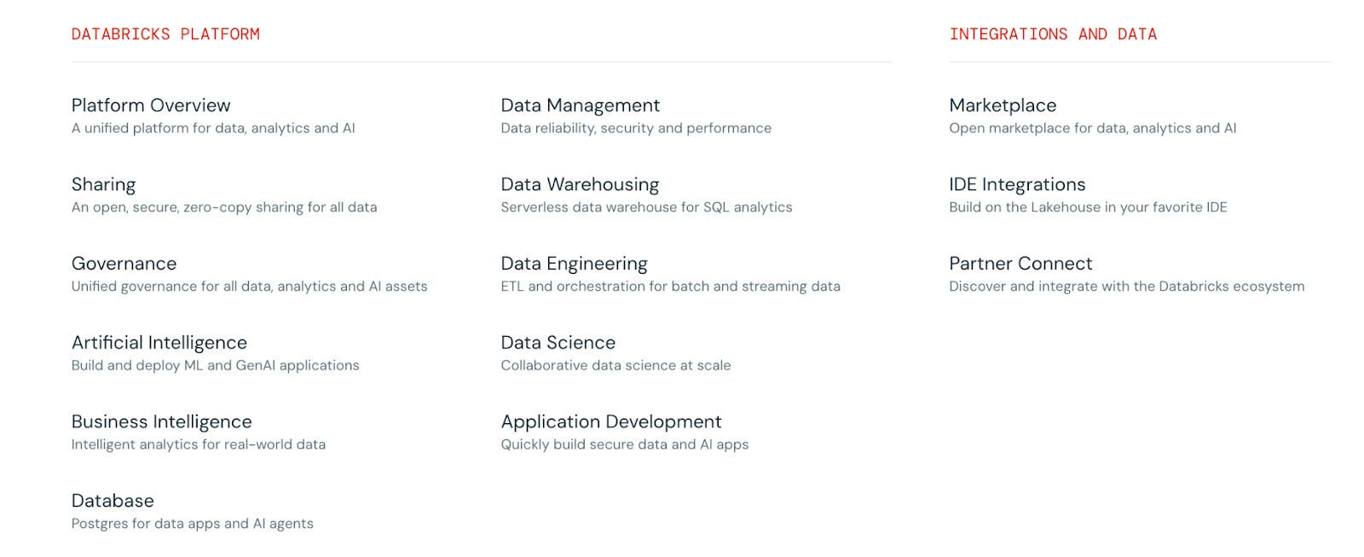Click the Databricks Platform section heading
This screenshot has height=557, width=1364.
click(165, 34)
